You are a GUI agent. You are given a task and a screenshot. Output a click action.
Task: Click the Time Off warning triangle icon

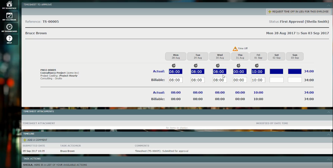pos(235,49)
